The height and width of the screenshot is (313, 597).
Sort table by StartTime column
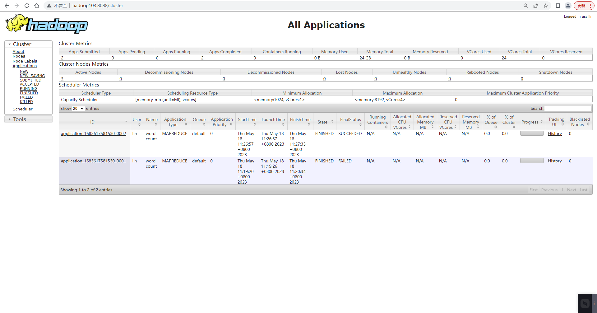247,122
